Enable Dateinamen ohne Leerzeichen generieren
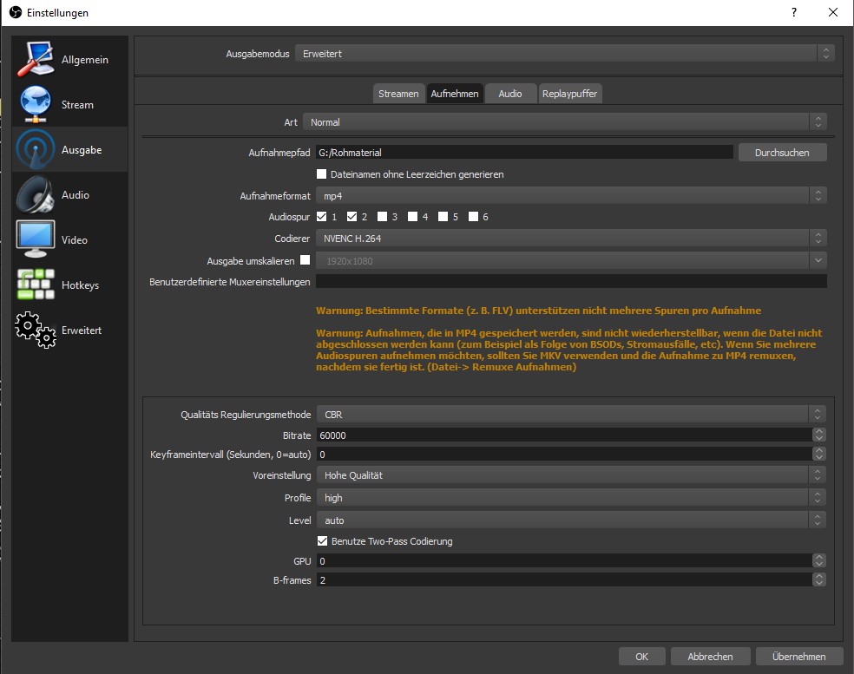Image resolution: width=854 pixels, height=674 pixels. pyautogui.click(x=322, y=174)
